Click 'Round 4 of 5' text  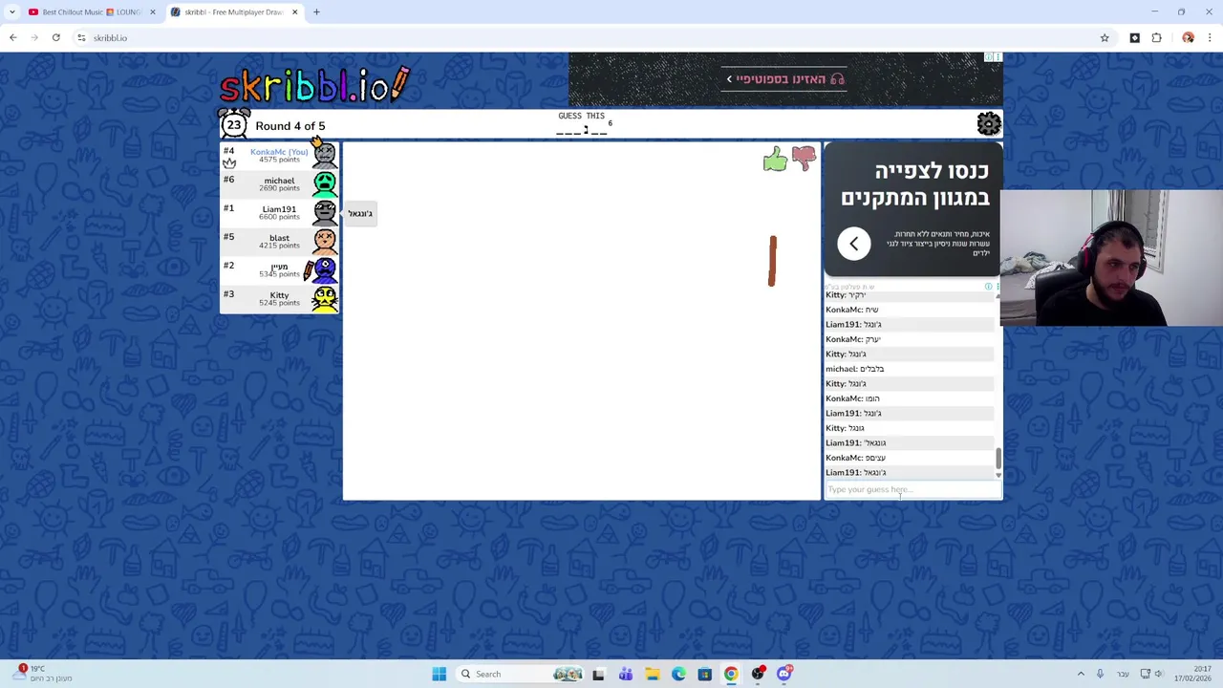coord(290,125)
